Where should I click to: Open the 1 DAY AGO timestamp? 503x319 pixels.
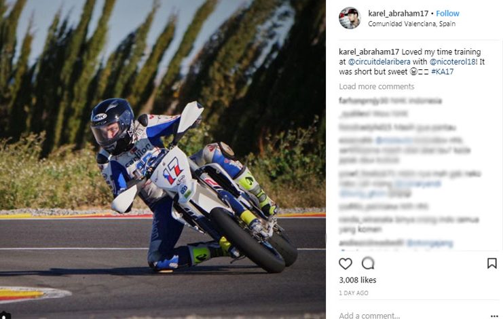pos(354,293)
